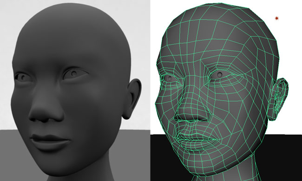This screenshot has height=181, width=302.
Task: Select the smooth head's smaller far-side eye
Action: point(23,78)
